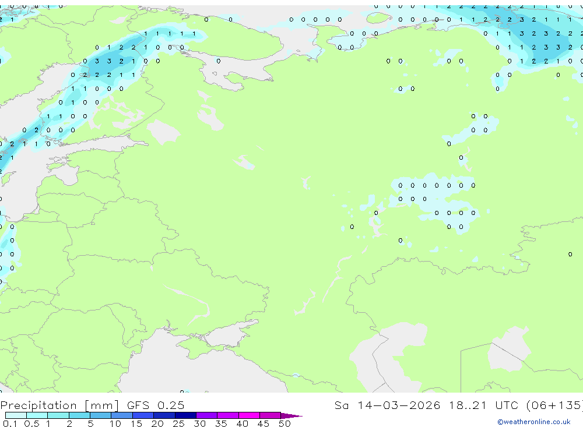Click the "(06+135)" forecast run text

(x=555, y=405)
